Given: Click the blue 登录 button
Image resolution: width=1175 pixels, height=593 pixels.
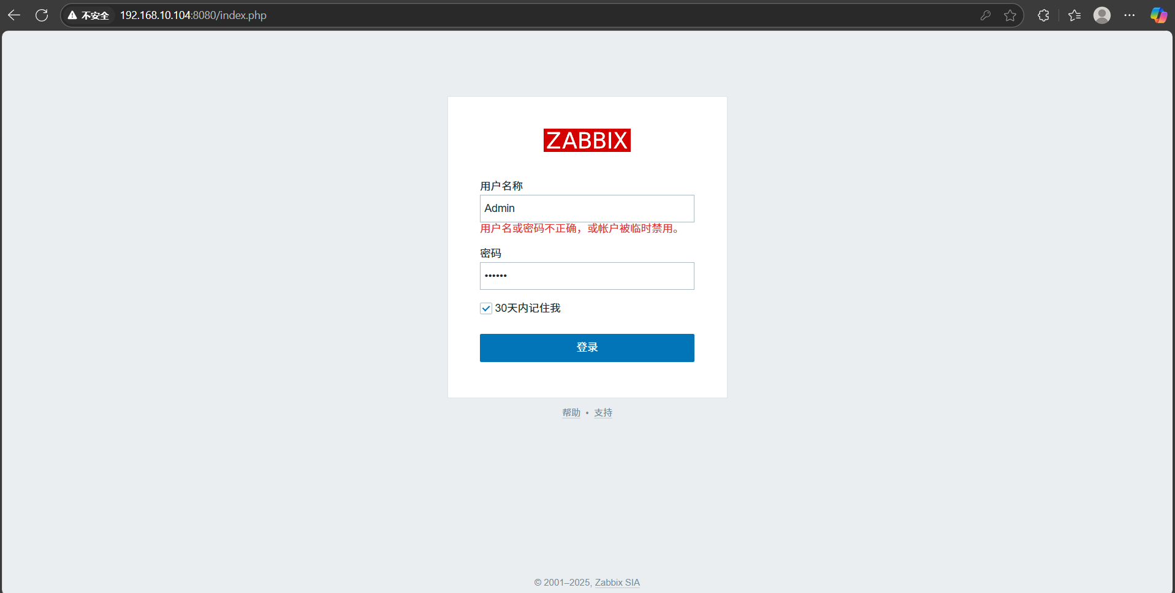Looking at the screenshot, I should (587, 347).
